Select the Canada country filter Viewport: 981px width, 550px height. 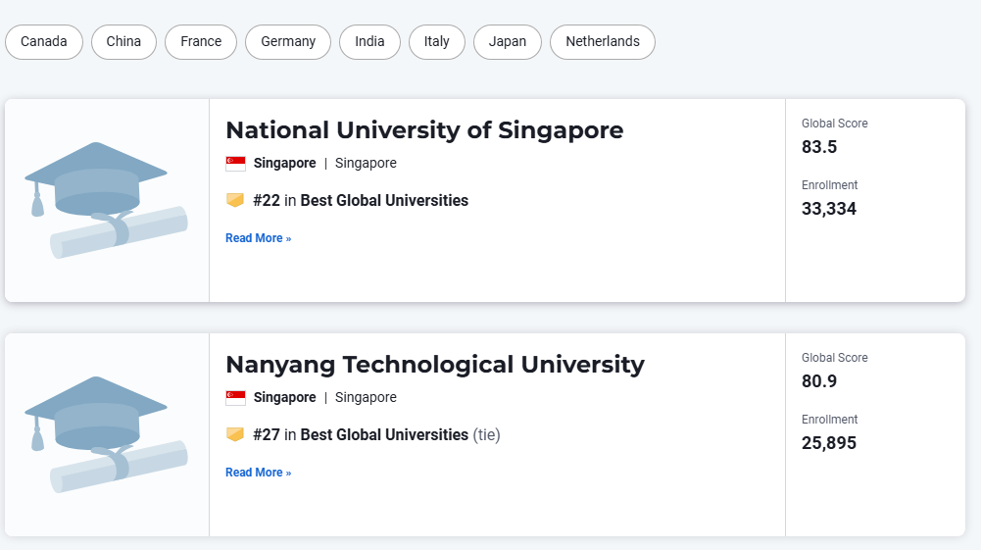44,42
